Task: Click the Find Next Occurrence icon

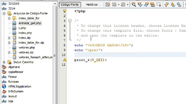Action: [x=146, y=5]
